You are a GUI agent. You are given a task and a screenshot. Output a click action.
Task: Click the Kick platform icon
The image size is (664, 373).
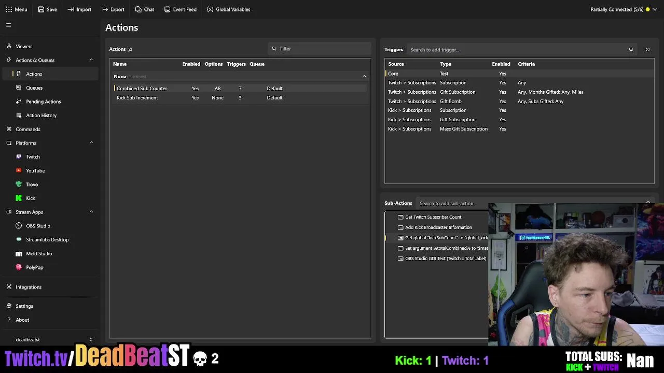click(19, 198)
